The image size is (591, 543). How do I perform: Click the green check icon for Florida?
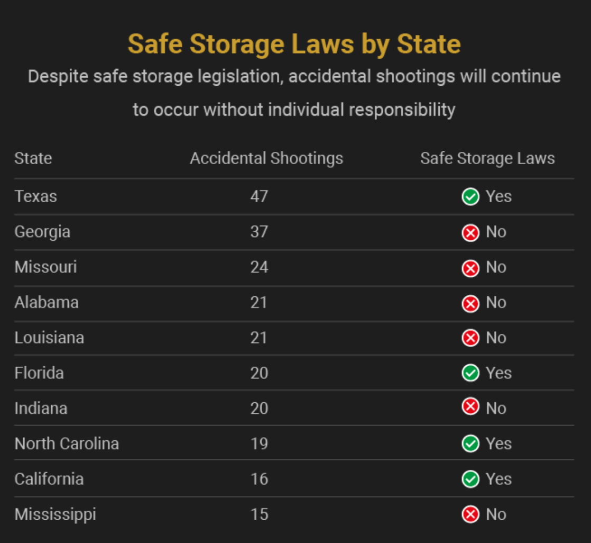[470, 373]
